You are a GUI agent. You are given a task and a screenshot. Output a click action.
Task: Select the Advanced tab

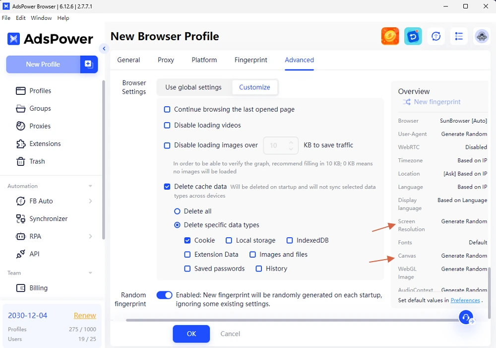[299, 60]
